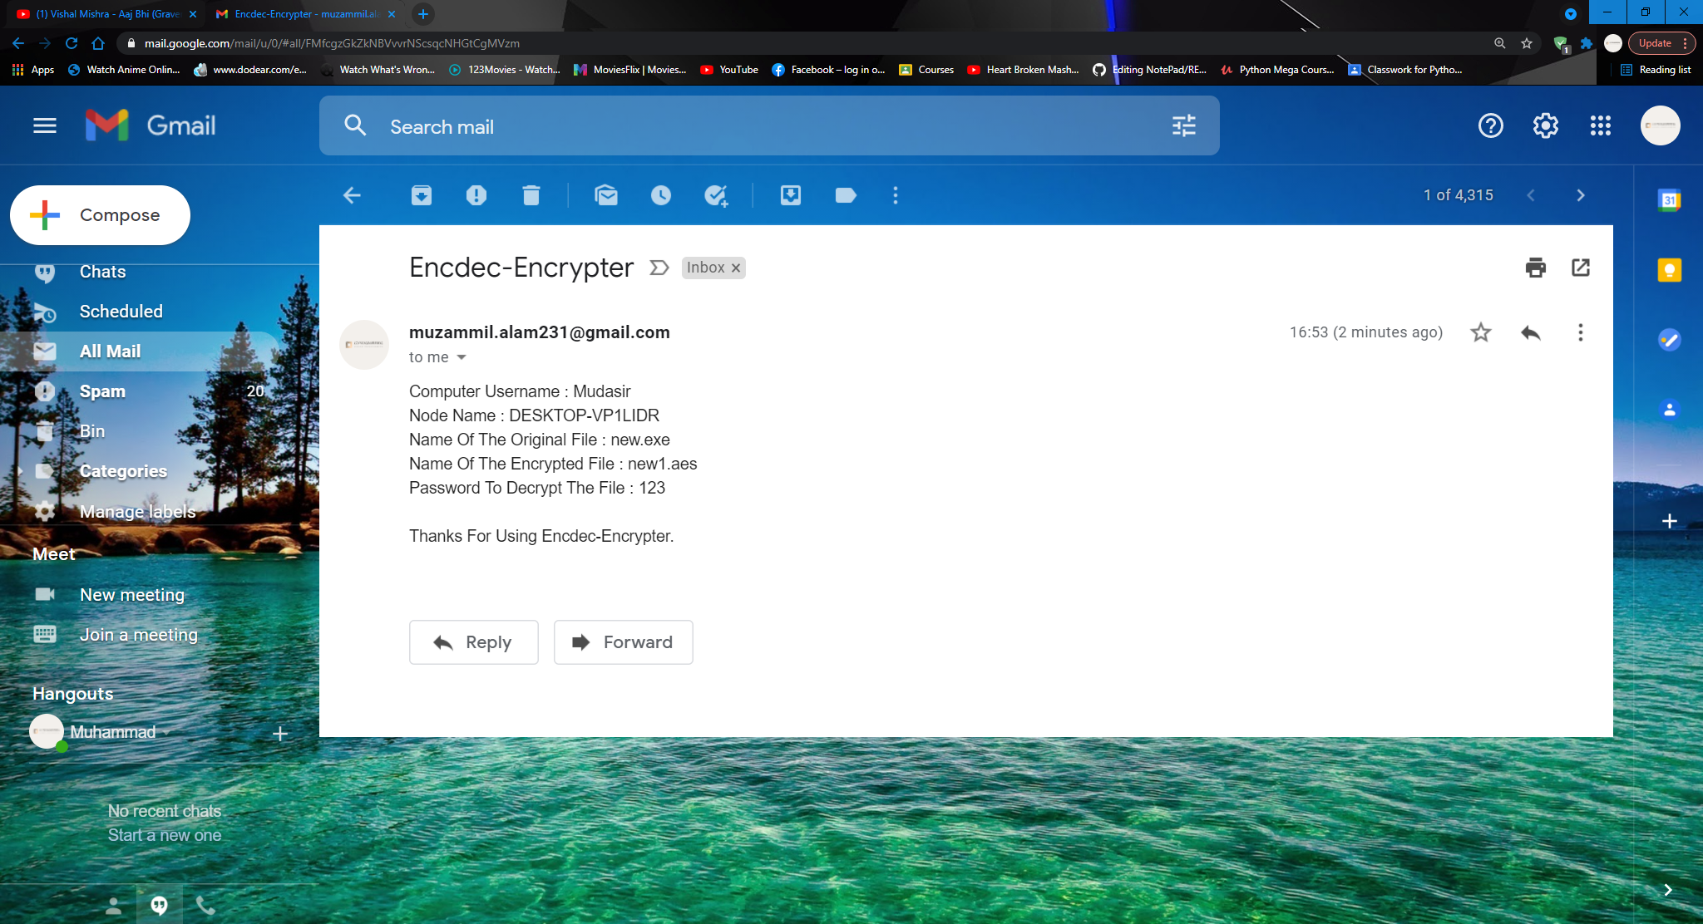Remove the Inbox label from email
The width and height of the screenshot is (1703, 924).
736,268
